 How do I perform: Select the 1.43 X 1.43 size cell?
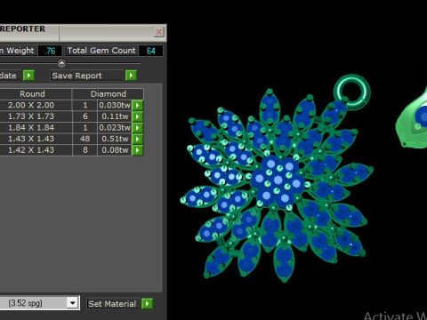31,139
